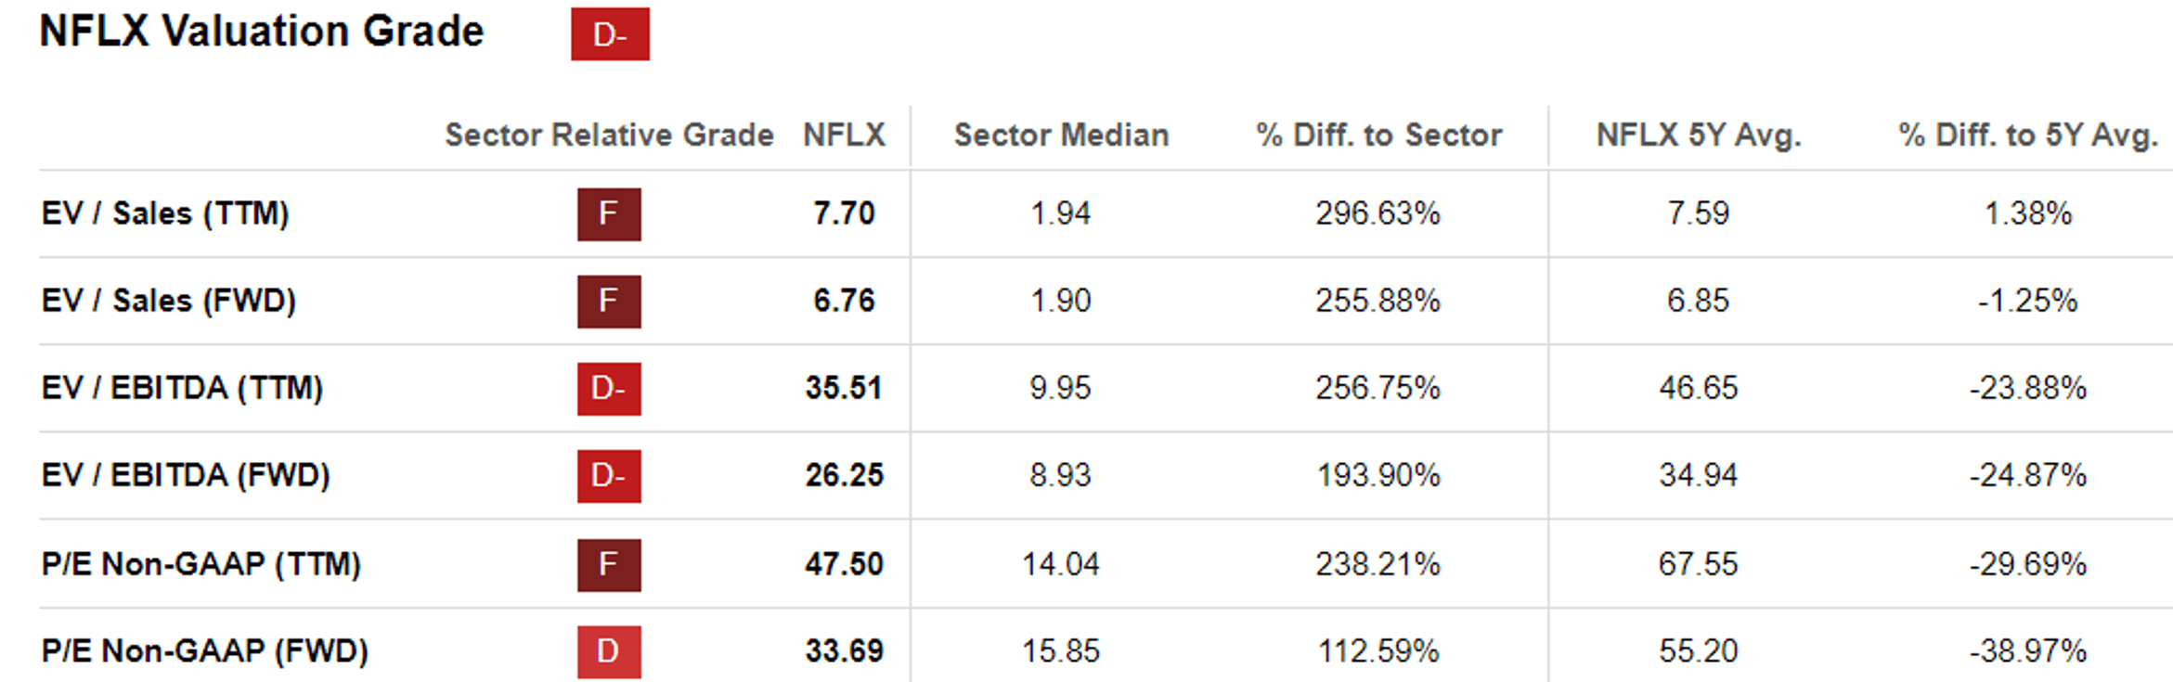Click the overall D- valuation grade badge
Image resolution: width=2173 pixels, height=682 pixels.
coord(610,34)
